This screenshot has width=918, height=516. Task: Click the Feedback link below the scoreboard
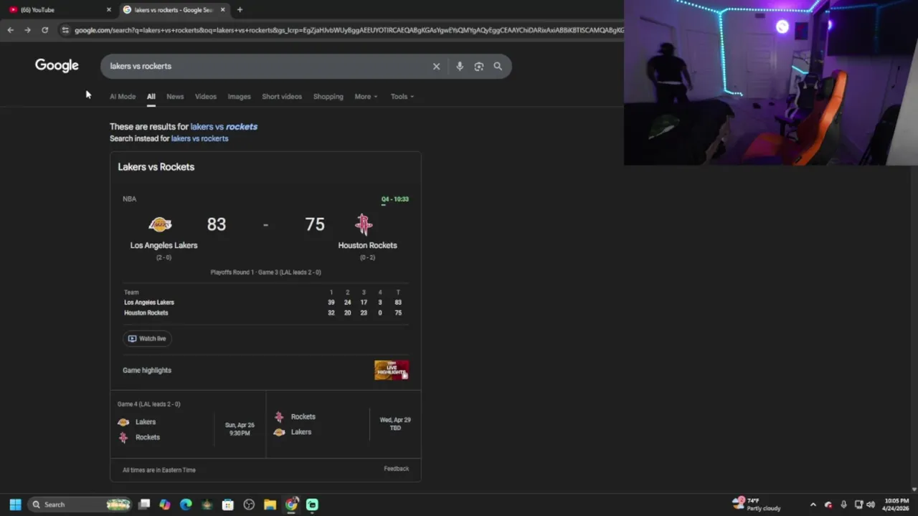coord(396,469)
